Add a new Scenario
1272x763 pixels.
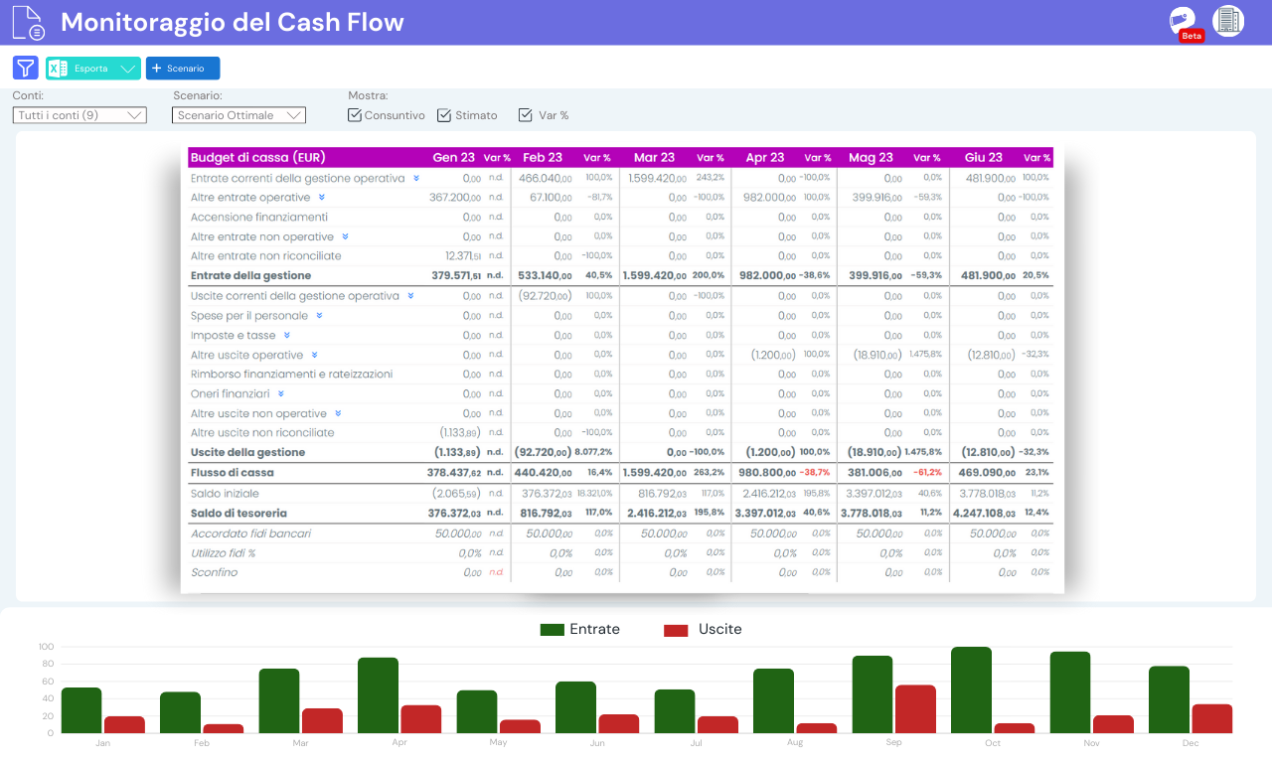point(183,69)
